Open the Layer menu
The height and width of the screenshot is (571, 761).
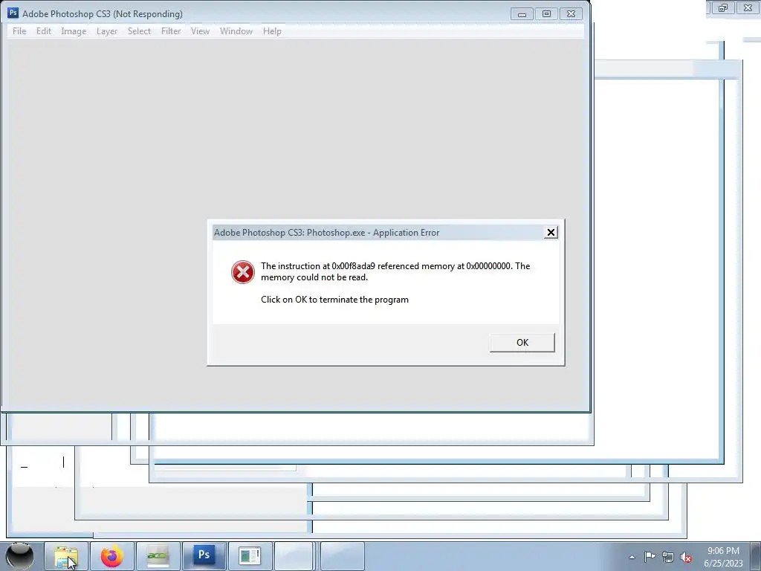pyautogui.click(x=107, y=31)
